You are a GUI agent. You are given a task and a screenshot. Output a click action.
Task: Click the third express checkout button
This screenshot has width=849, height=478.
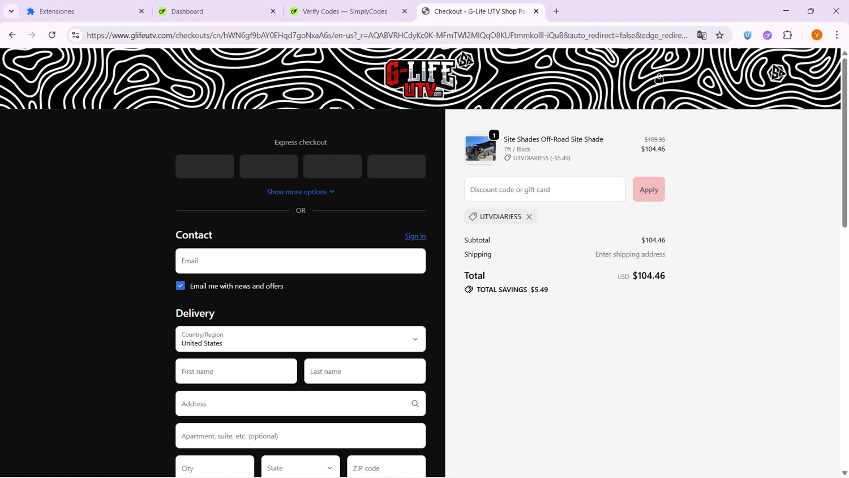coord(333,167)
